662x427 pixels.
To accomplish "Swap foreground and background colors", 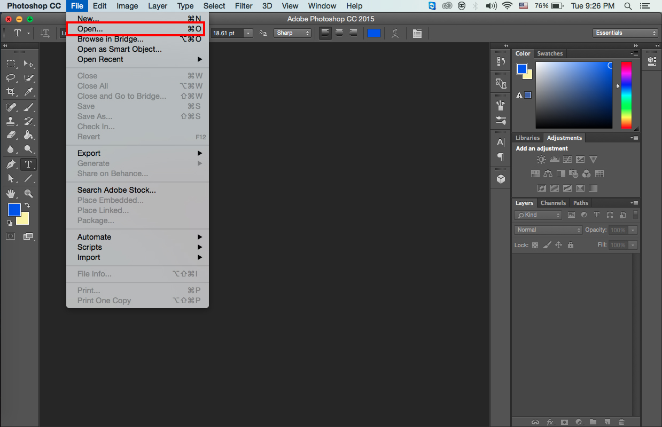I will coord(27,205).
